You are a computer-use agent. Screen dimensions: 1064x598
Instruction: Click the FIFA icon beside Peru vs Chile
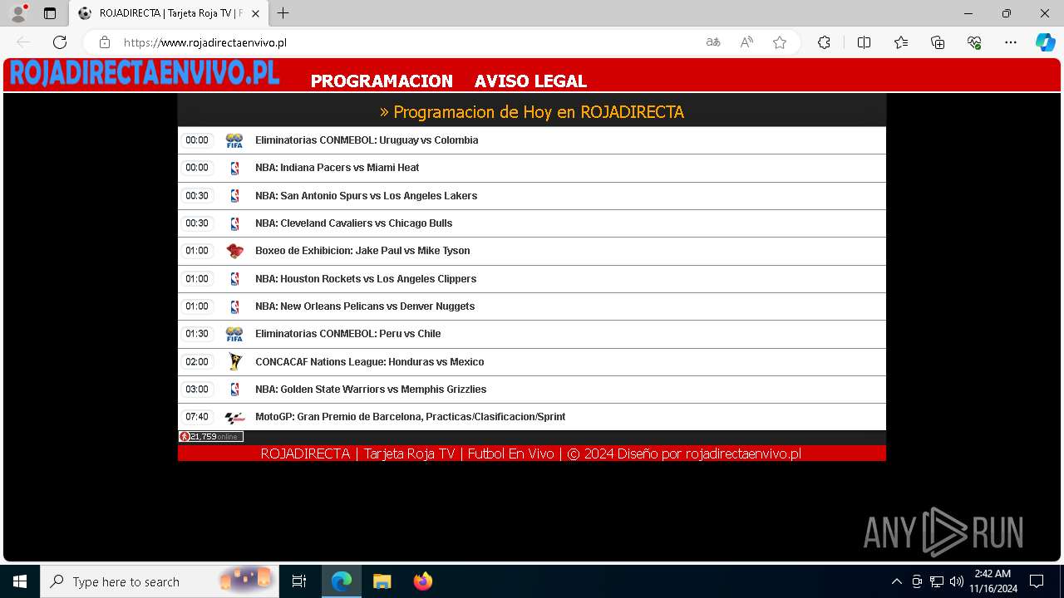click(234, 334)
